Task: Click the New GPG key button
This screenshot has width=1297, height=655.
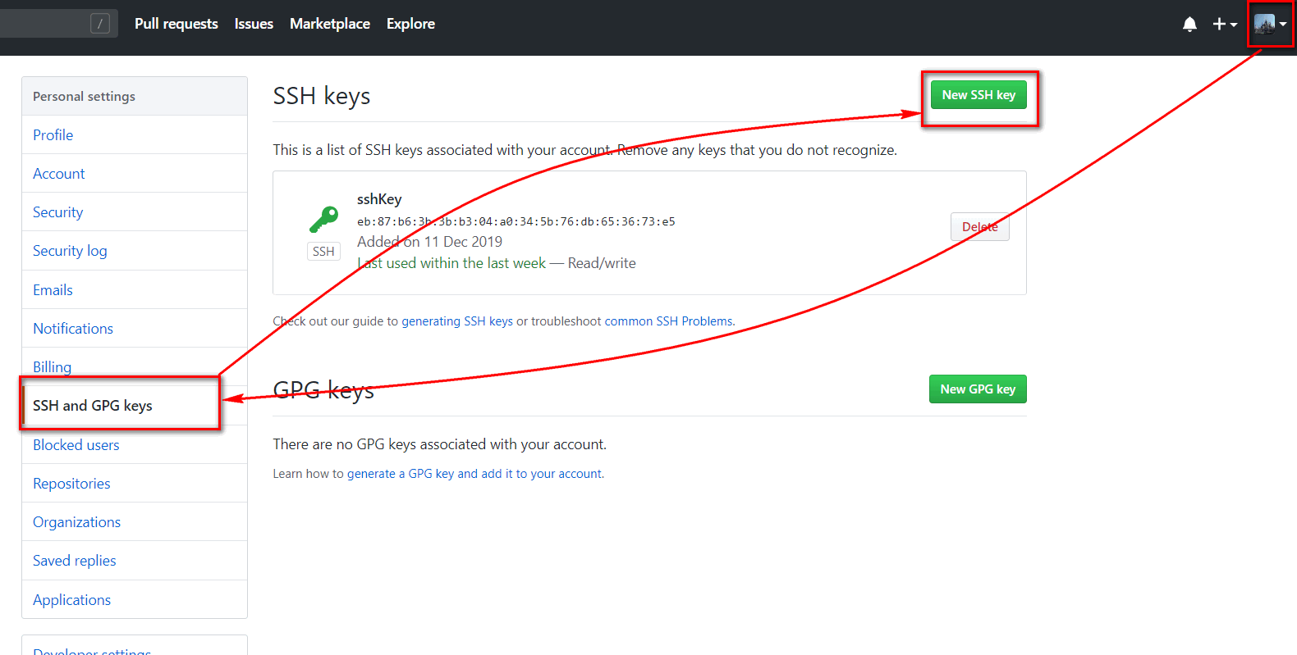Action: [978, 389]
